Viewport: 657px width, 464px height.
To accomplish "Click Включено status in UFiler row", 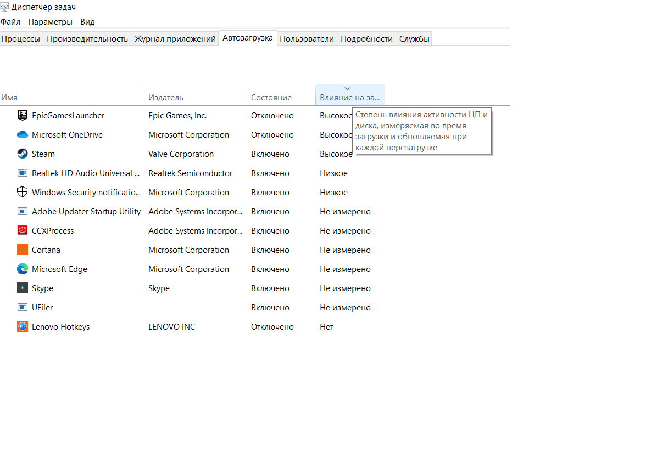I will pos(270,308).
